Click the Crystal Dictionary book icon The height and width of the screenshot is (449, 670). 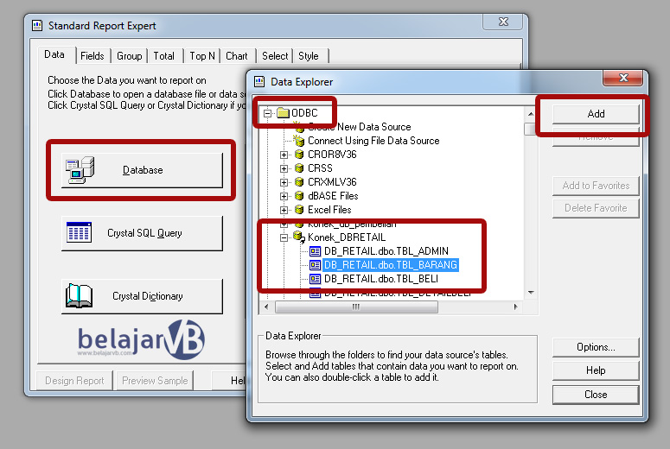(x=79, y=296)
